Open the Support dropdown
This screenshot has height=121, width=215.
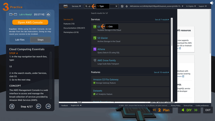coord(203,6)
